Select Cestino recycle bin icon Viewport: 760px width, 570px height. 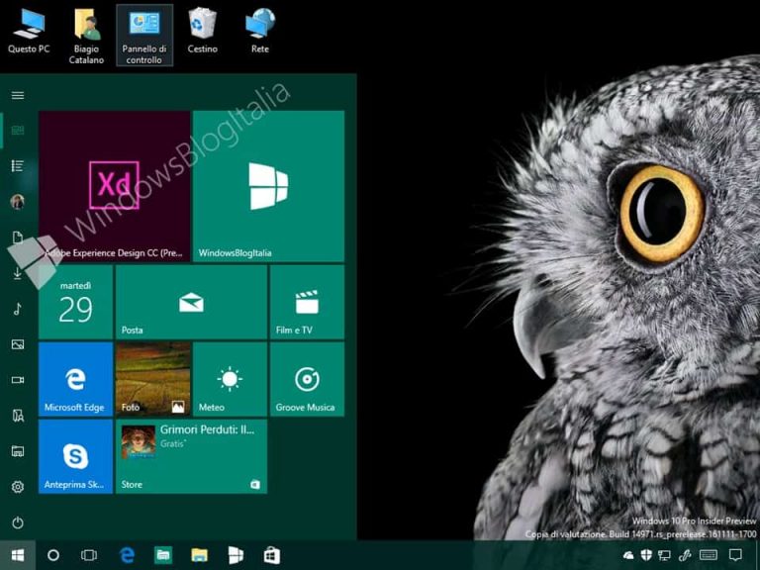point(203,32)
